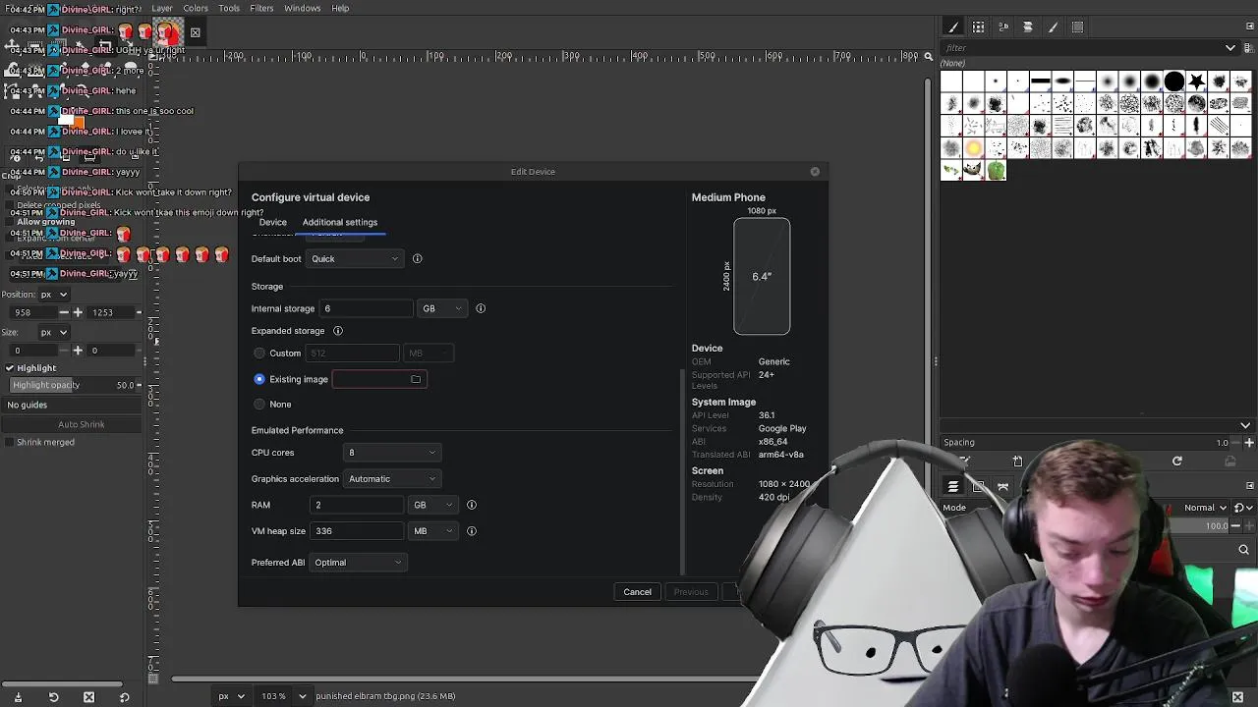Select the flat horizontal block brush
Viewport: 1258px width, 707px height.
[x=1041, y=82]
